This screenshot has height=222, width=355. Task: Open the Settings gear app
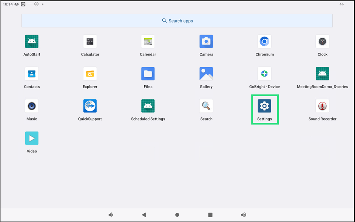click(264, 106)
